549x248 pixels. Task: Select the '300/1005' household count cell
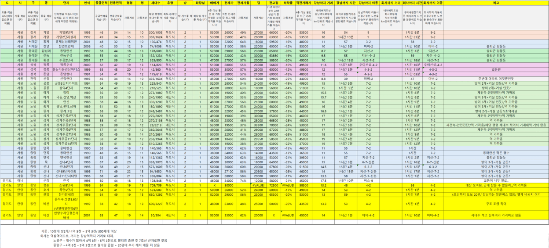[x=155, y=33]
